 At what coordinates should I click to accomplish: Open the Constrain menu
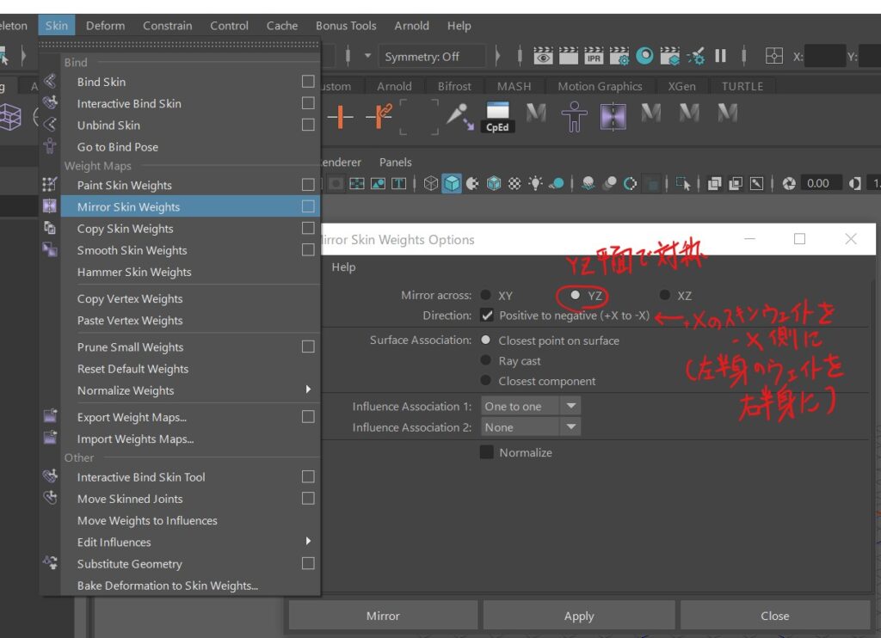[168, 26]
